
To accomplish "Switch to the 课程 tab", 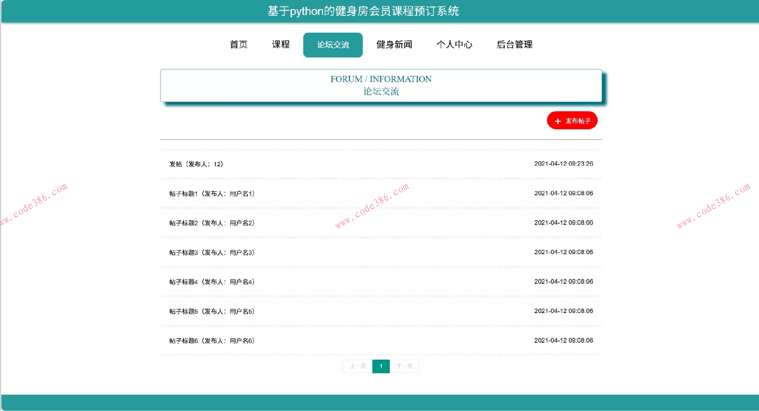I will tap(280, 45).
